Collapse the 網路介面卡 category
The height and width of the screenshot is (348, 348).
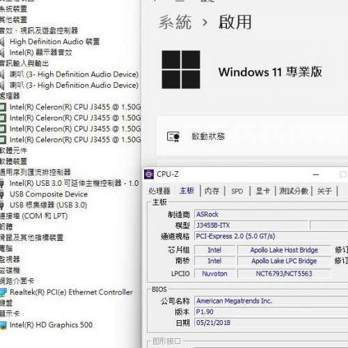(x=17, y=281)
